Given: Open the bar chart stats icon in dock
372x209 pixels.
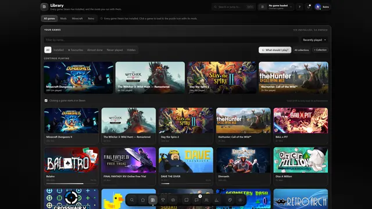Looking at the screenshot, I should (x=217, y=200).
